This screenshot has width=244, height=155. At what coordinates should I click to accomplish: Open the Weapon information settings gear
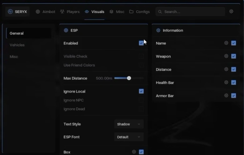tap(226, 56)
